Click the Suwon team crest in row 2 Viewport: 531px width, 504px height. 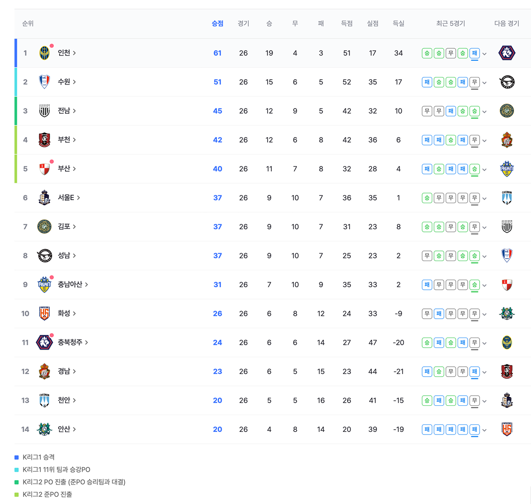click(44, 82)
